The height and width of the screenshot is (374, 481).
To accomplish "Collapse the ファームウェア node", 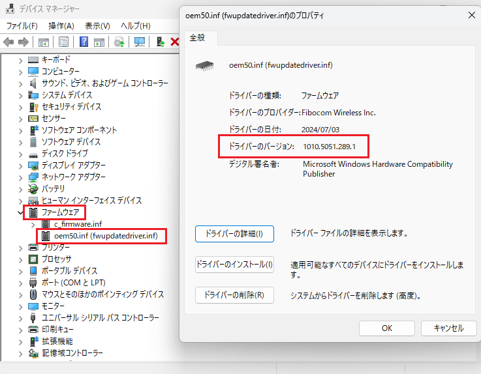I will coord(20,212).
